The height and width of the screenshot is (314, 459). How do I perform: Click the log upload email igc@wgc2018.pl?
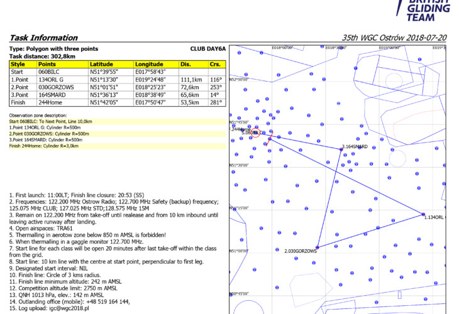click(72, 309)
